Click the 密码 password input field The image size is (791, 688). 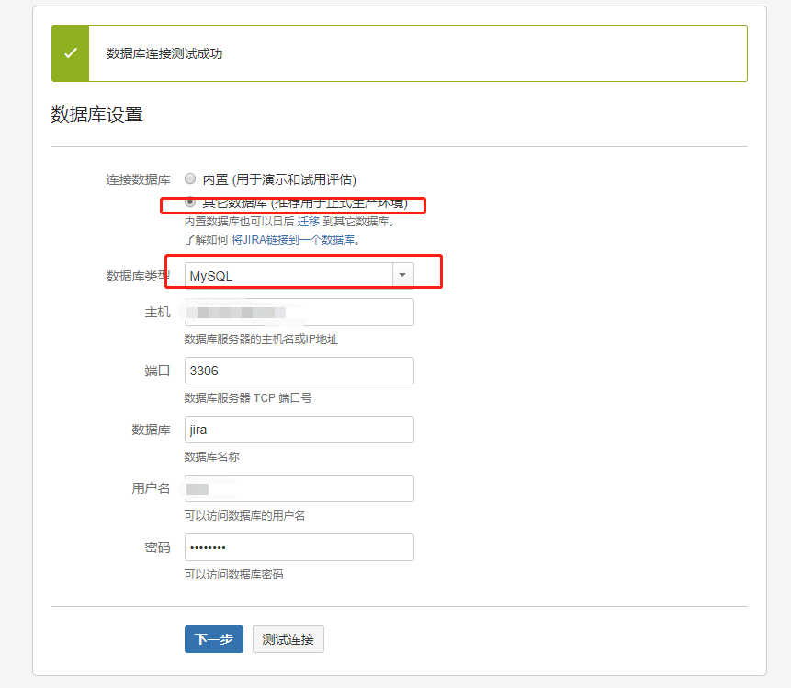click(x=299, y=547)
